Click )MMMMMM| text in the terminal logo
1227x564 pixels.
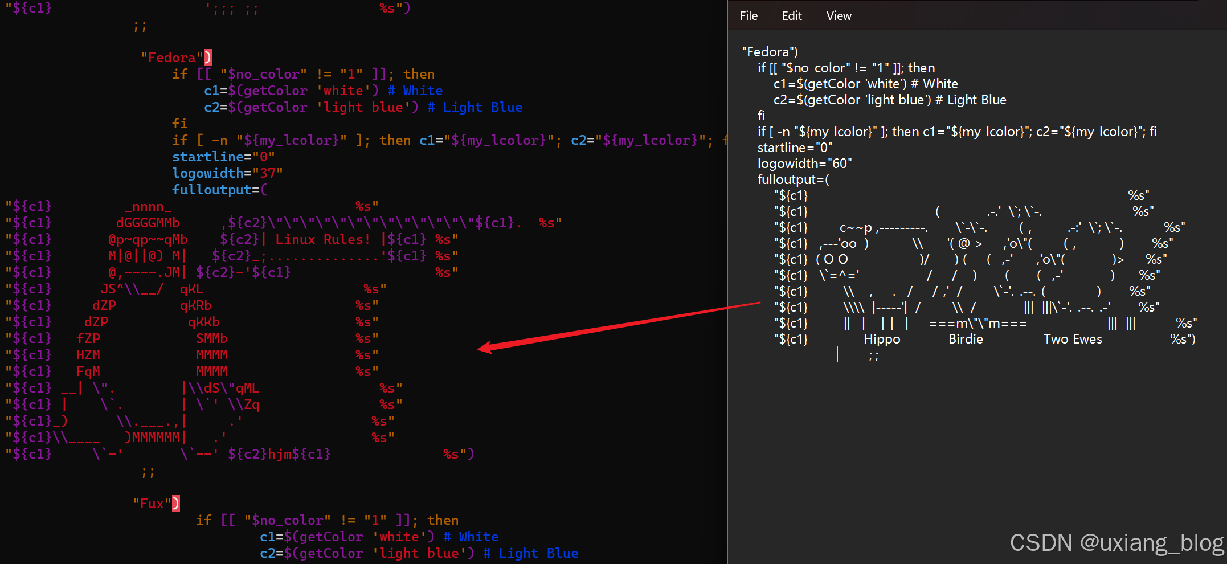tap(156, 438)
